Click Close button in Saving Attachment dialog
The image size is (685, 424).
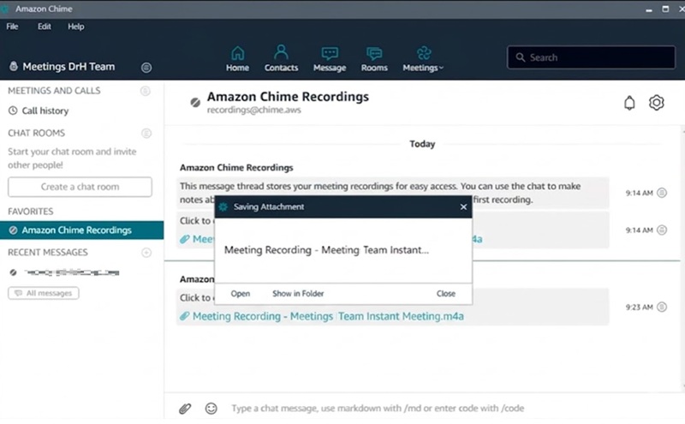tap(445, 294)
